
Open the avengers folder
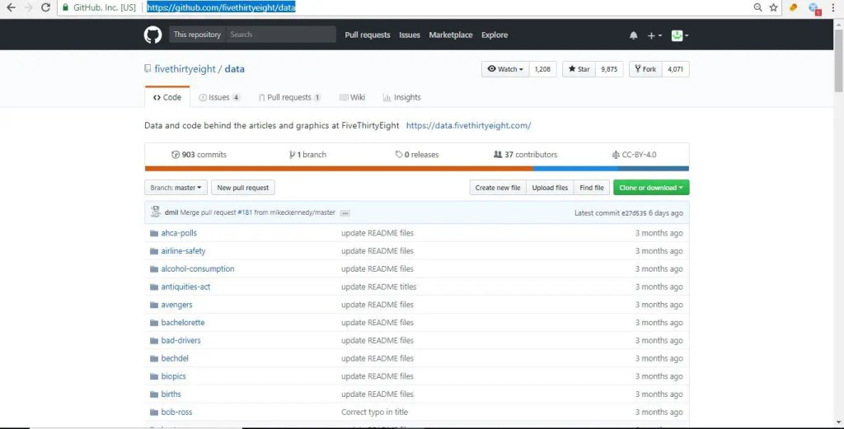point(176,305)
